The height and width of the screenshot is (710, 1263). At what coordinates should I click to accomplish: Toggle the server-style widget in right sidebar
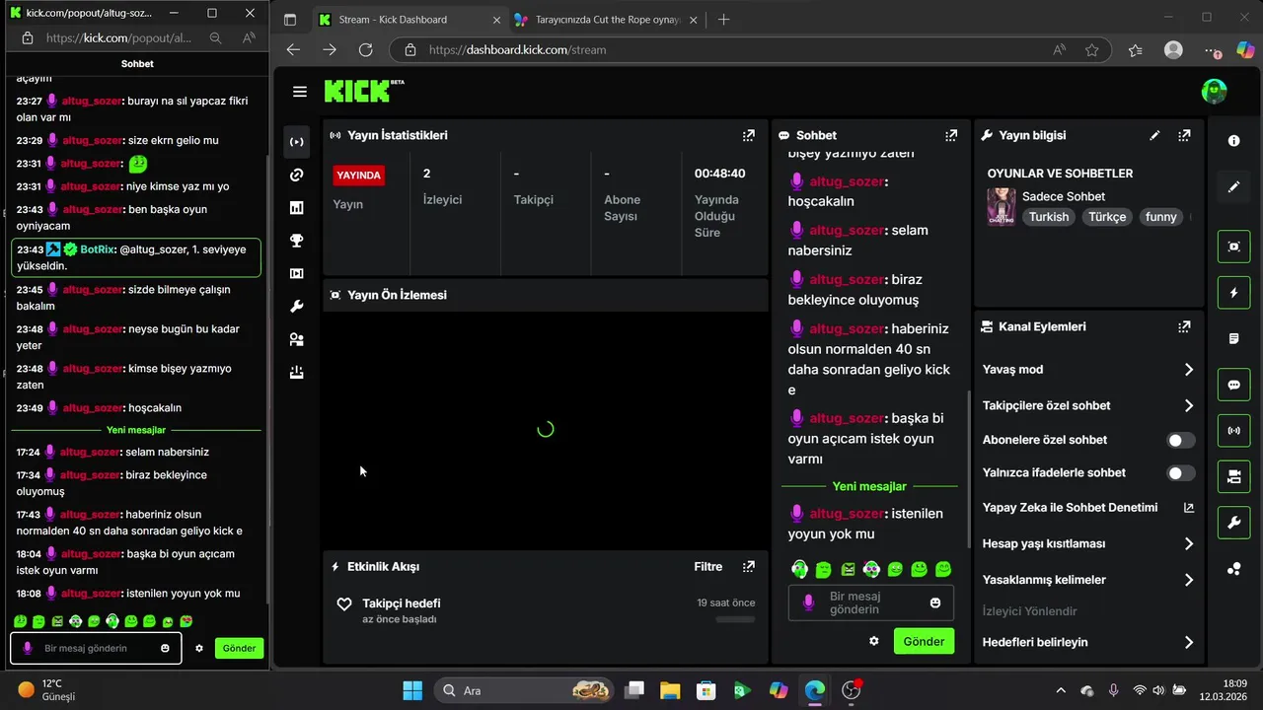tap(1233, 477)
